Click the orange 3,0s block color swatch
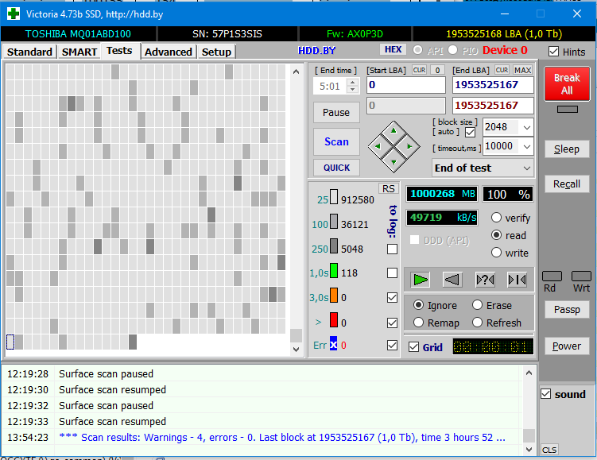 [334, 296]
